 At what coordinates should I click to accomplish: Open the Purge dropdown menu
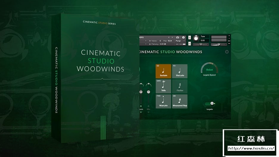coord(180,41)
